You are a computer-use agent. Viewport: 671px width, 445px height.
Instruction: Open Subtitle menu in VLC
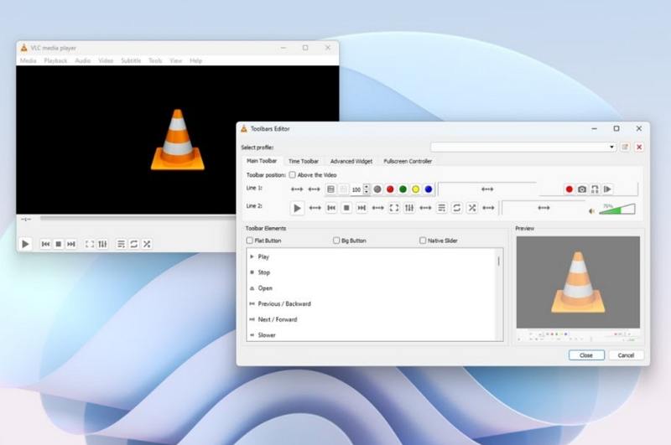[x=131, y=60]
